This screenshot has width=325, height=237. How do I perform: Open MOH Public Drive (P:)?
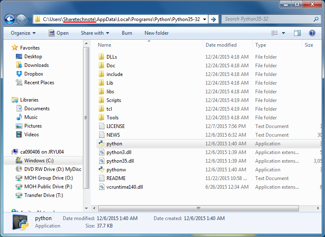click(x=44, y=187)
